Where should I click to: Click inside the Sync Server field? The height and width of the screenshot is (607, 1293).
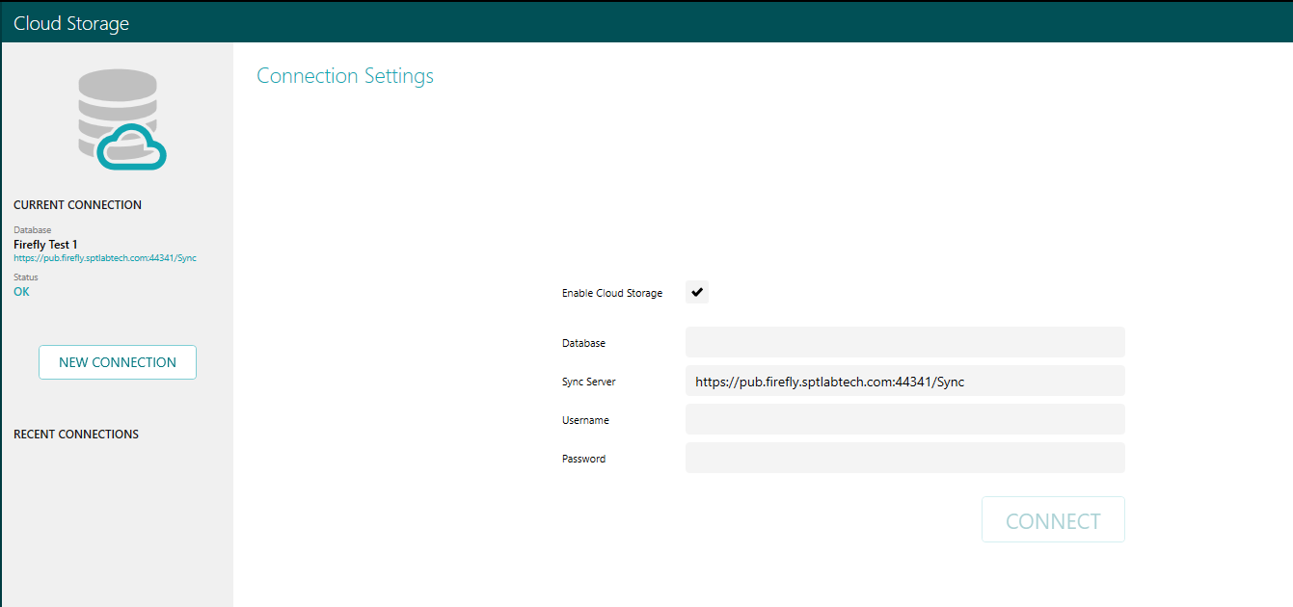point(904,381)
